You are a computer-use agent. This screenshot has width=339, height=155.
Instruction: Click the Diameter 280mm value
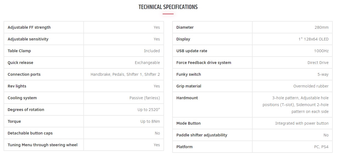[321, 27]
